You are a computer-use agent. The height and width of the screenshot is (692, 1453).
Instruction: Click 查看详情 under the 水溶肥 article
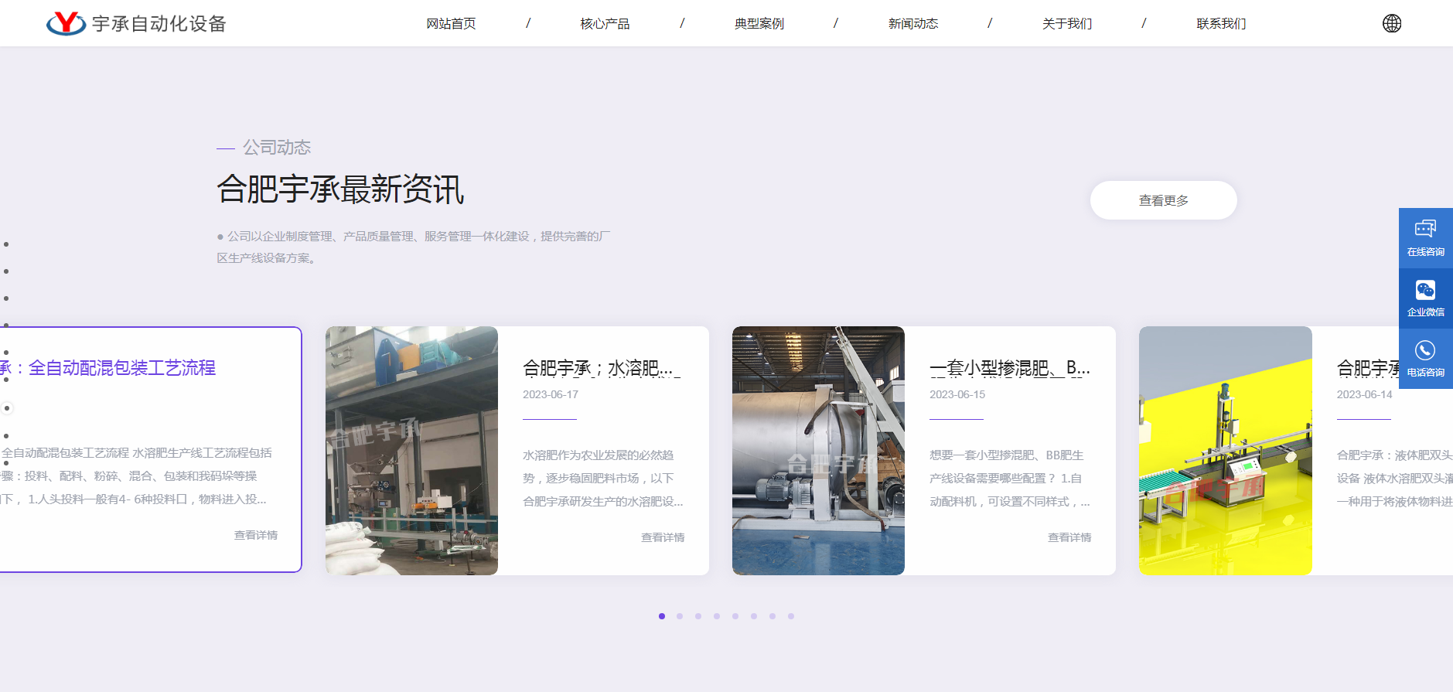[662, 537]
